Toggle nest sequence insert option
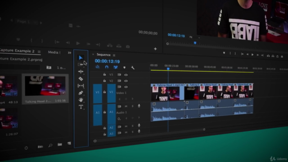 pyautogui.click(x=97, y=67)
